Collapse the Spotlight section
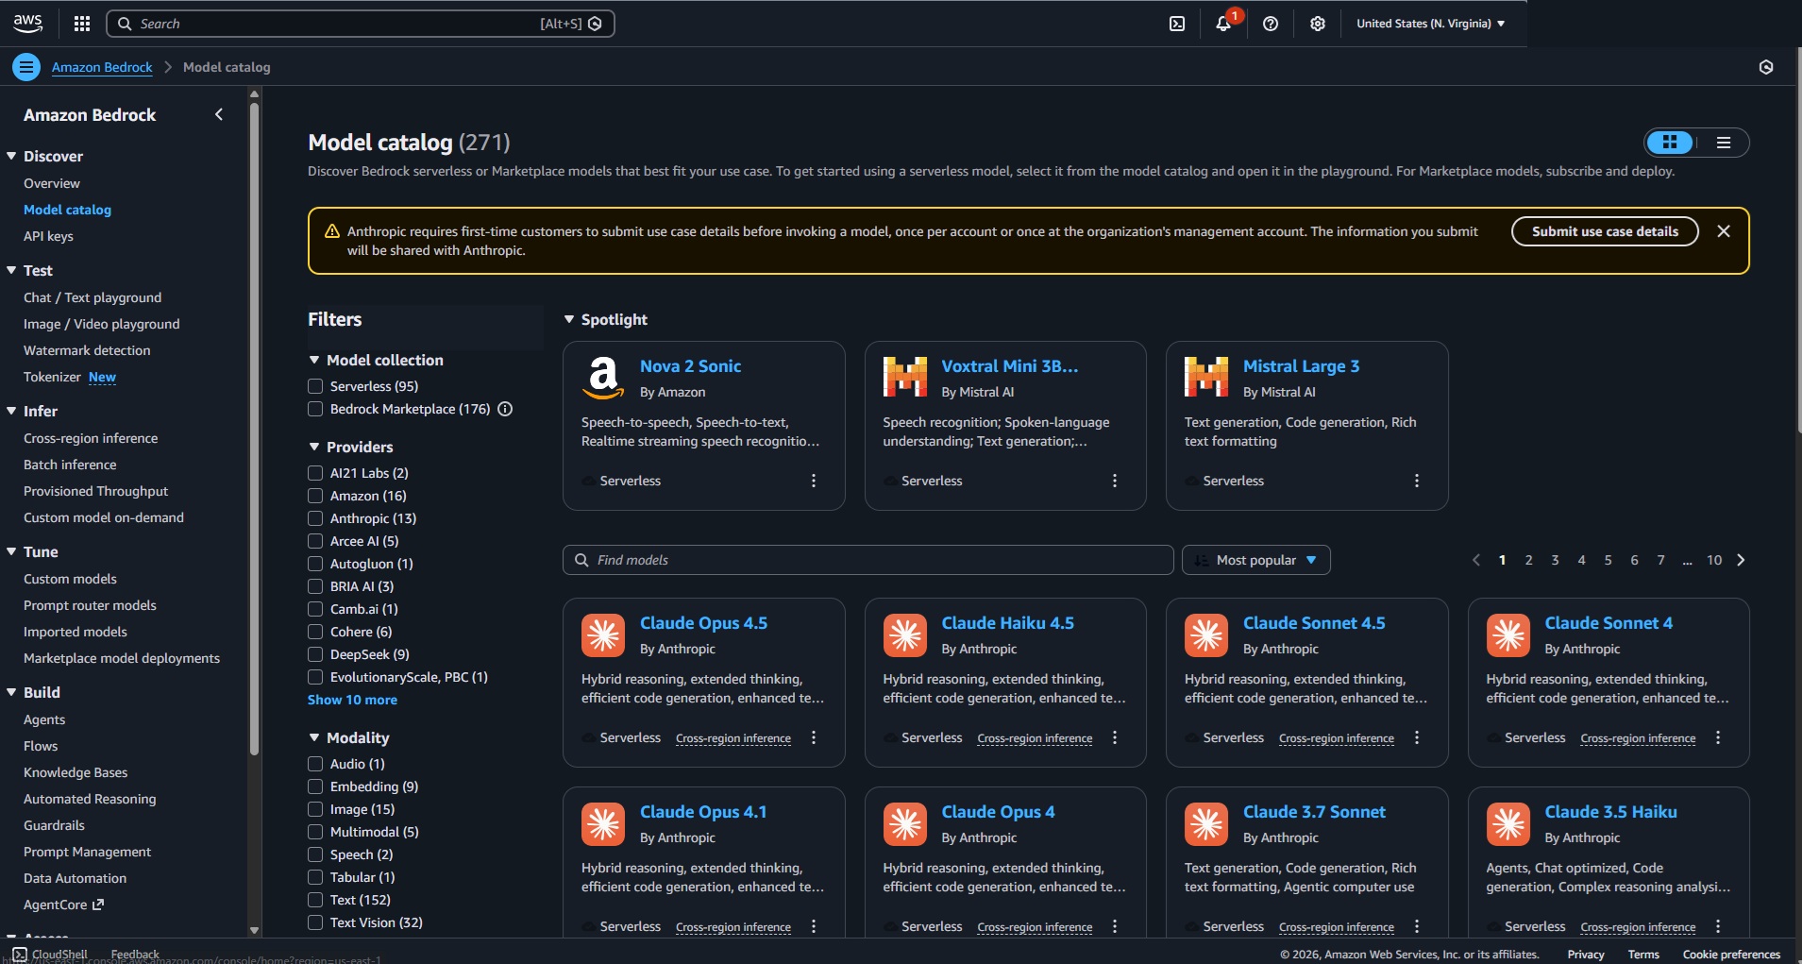Screen dimensions: 1802x964 pyautogui.click(x=569, y=320)
